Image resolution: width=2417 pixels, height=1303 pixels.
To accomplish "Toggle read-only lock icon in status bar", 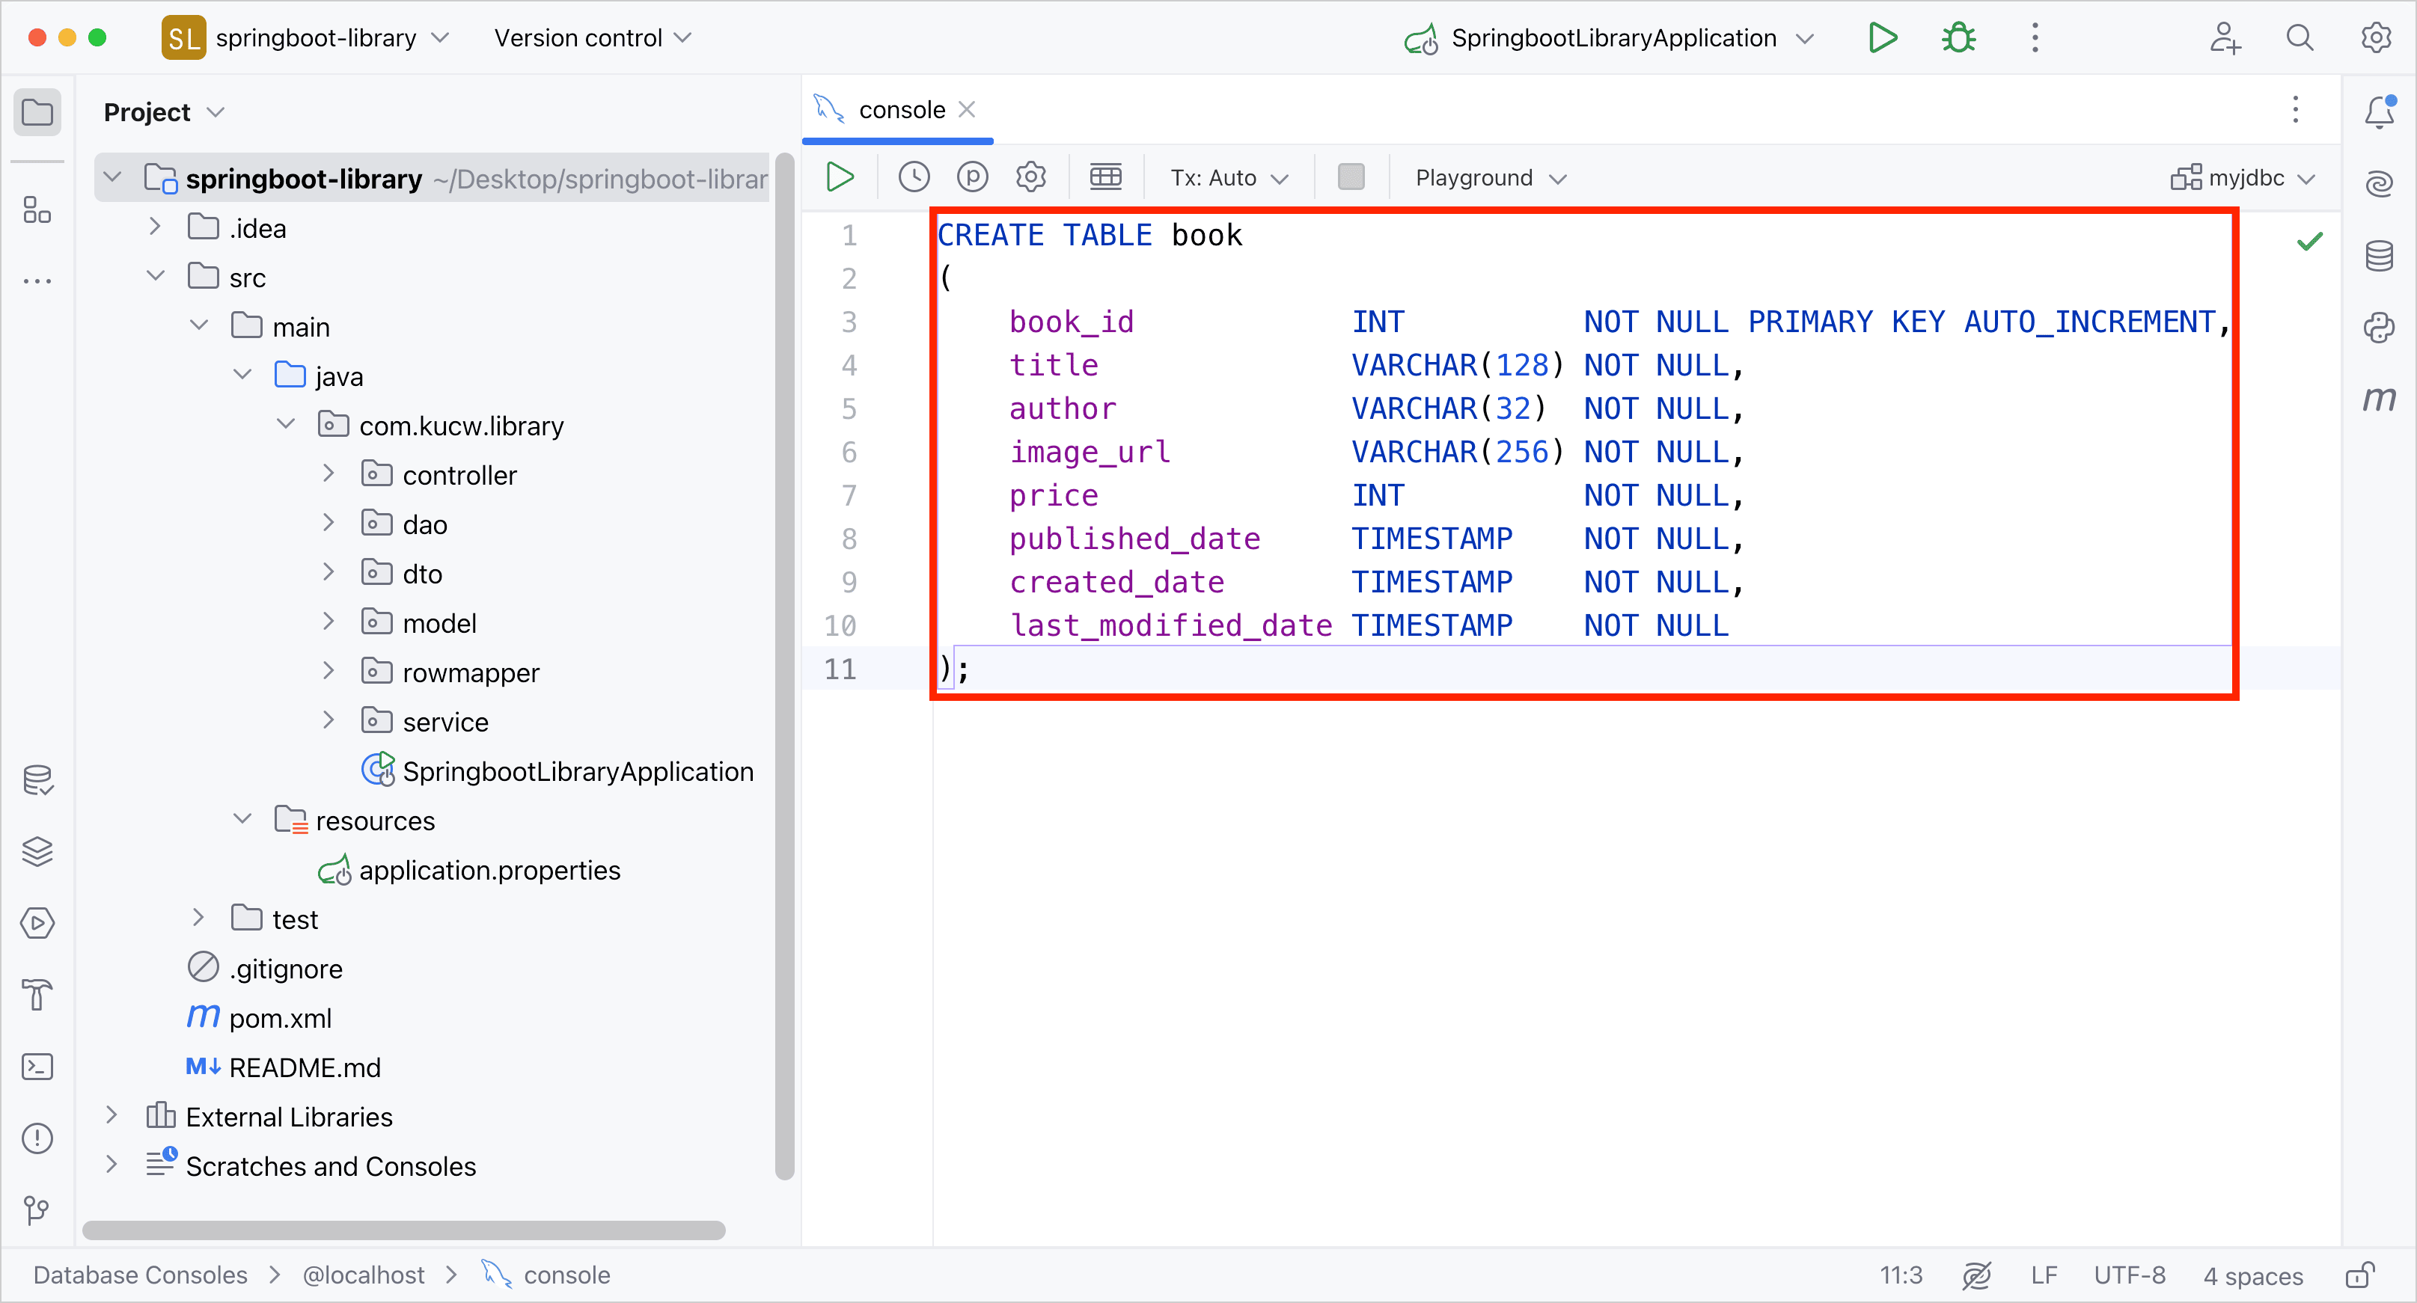I will 2360,1276.
